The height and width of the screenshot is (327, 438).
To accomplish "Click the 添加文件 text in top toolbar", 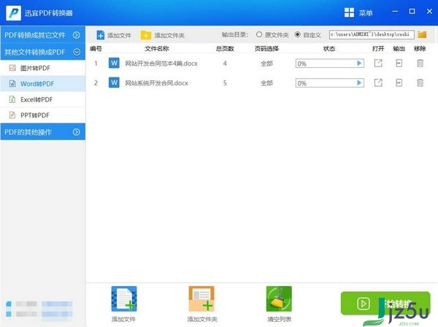I will [119, 36].
